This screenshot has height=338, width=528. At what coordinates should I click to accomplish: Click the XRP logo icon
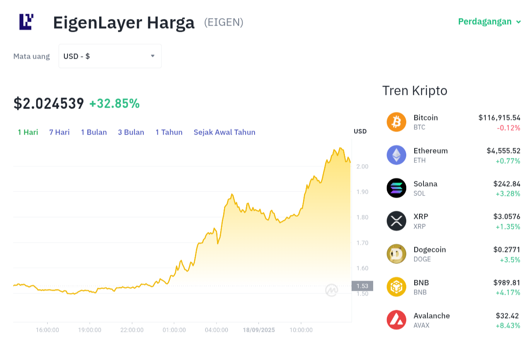[397, 221]
